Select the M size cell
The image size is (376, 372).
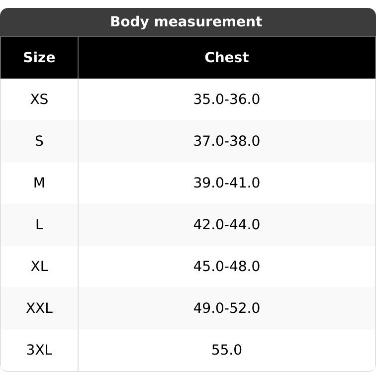39,183
